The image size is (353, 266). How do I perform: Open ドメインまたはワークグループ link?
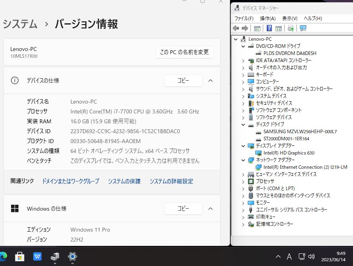click(x=71, y=181)
